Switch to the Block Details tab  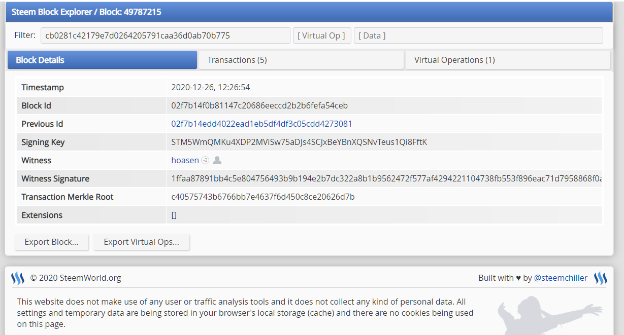(102, 60)
